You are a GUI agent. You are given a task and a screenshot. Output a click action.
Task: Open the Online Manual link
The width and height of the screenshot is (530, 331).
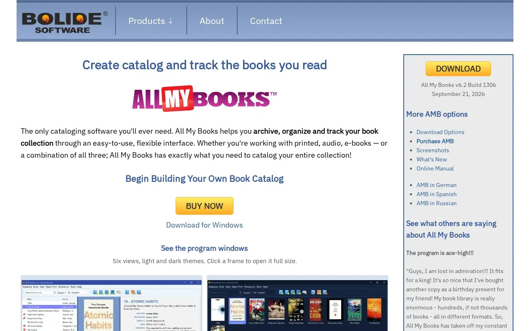pyautogui.click(x=435, y=168)
